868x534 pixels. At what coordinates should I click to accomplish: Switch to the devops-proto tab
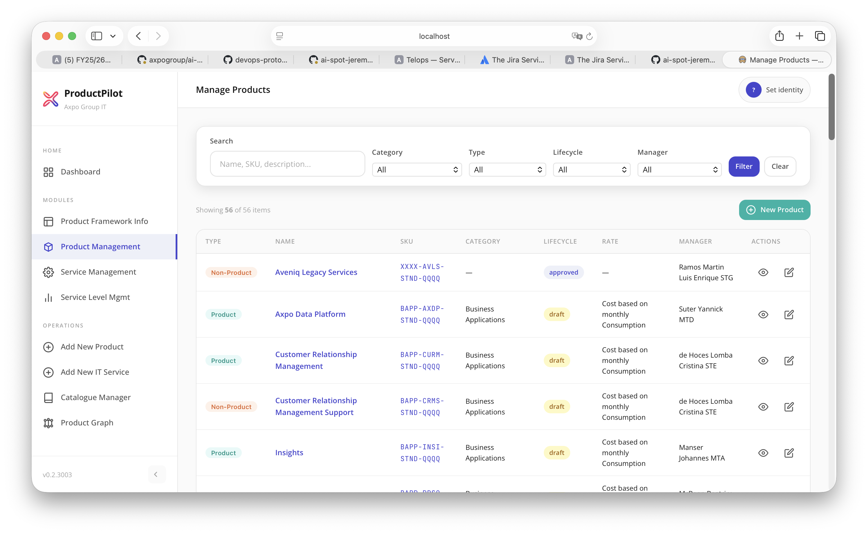(x=255, y=60)
